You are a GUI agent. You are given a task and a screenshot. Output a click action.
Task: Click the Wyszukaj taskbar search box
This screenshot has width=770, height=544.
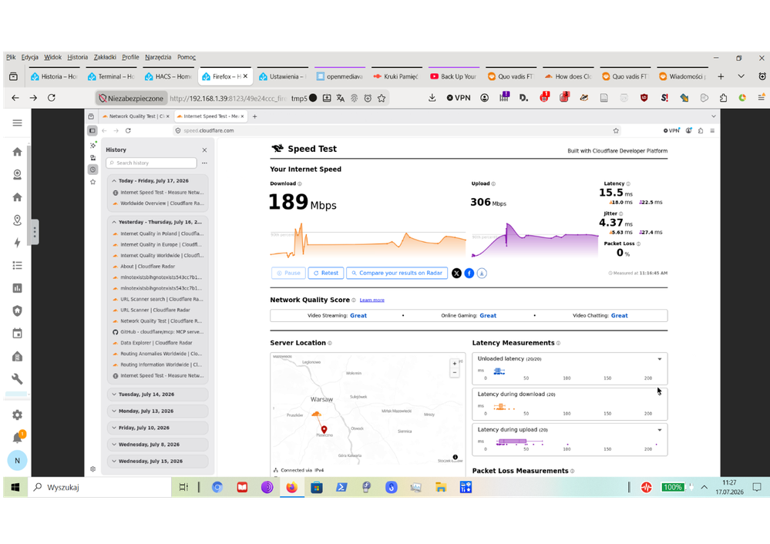click(x=99, y=487)
